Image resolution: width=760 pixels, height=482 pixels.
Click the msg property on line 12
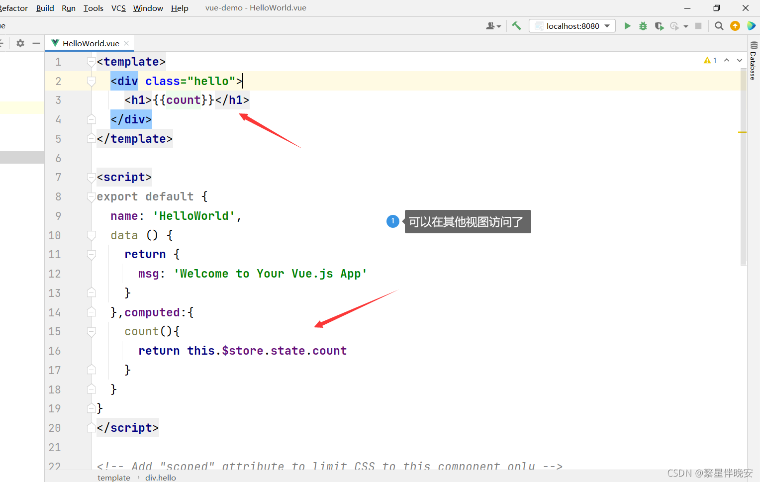(148, 274)
